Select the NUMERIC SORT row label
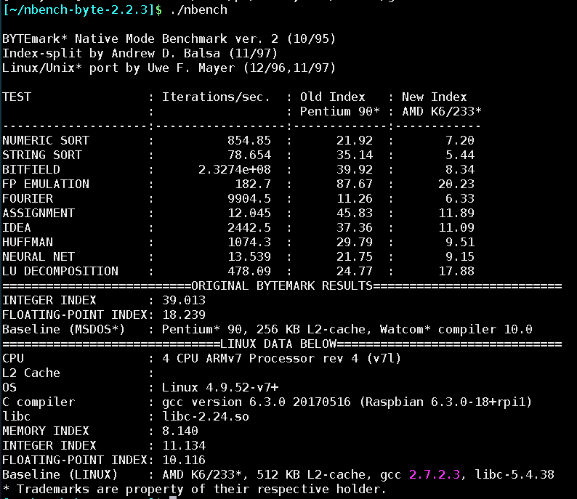 pyautogui.click(x=46, y=140)
